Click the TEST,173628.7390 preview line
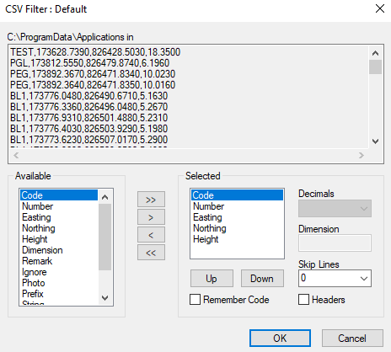 point(95,52)
